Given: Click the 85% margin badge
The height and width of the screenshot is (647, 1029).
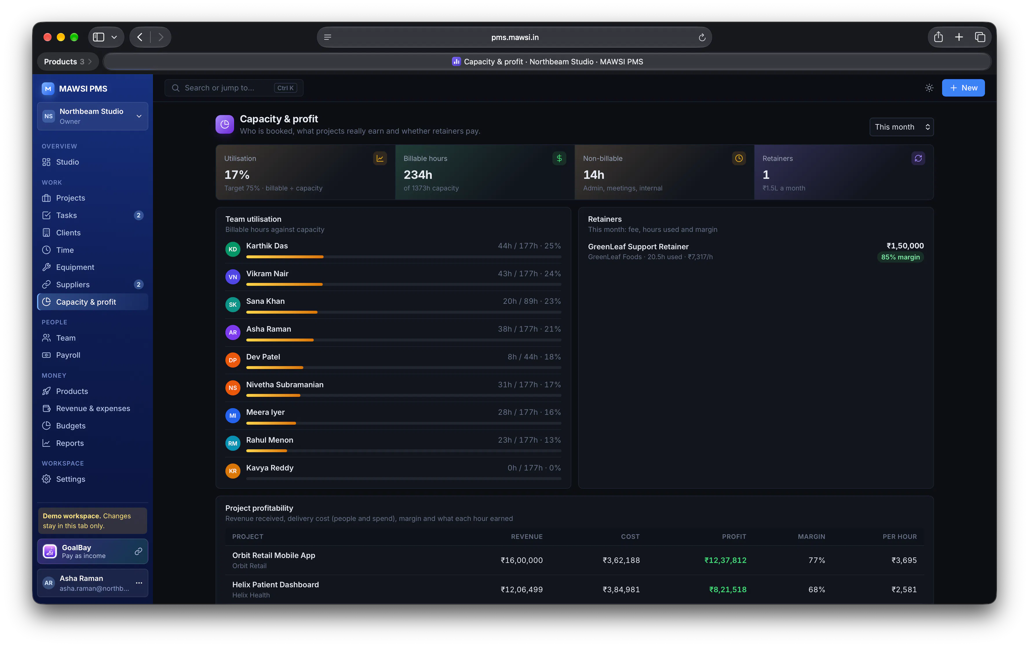Looking at the screenshot, I should (x=900, y=257).
